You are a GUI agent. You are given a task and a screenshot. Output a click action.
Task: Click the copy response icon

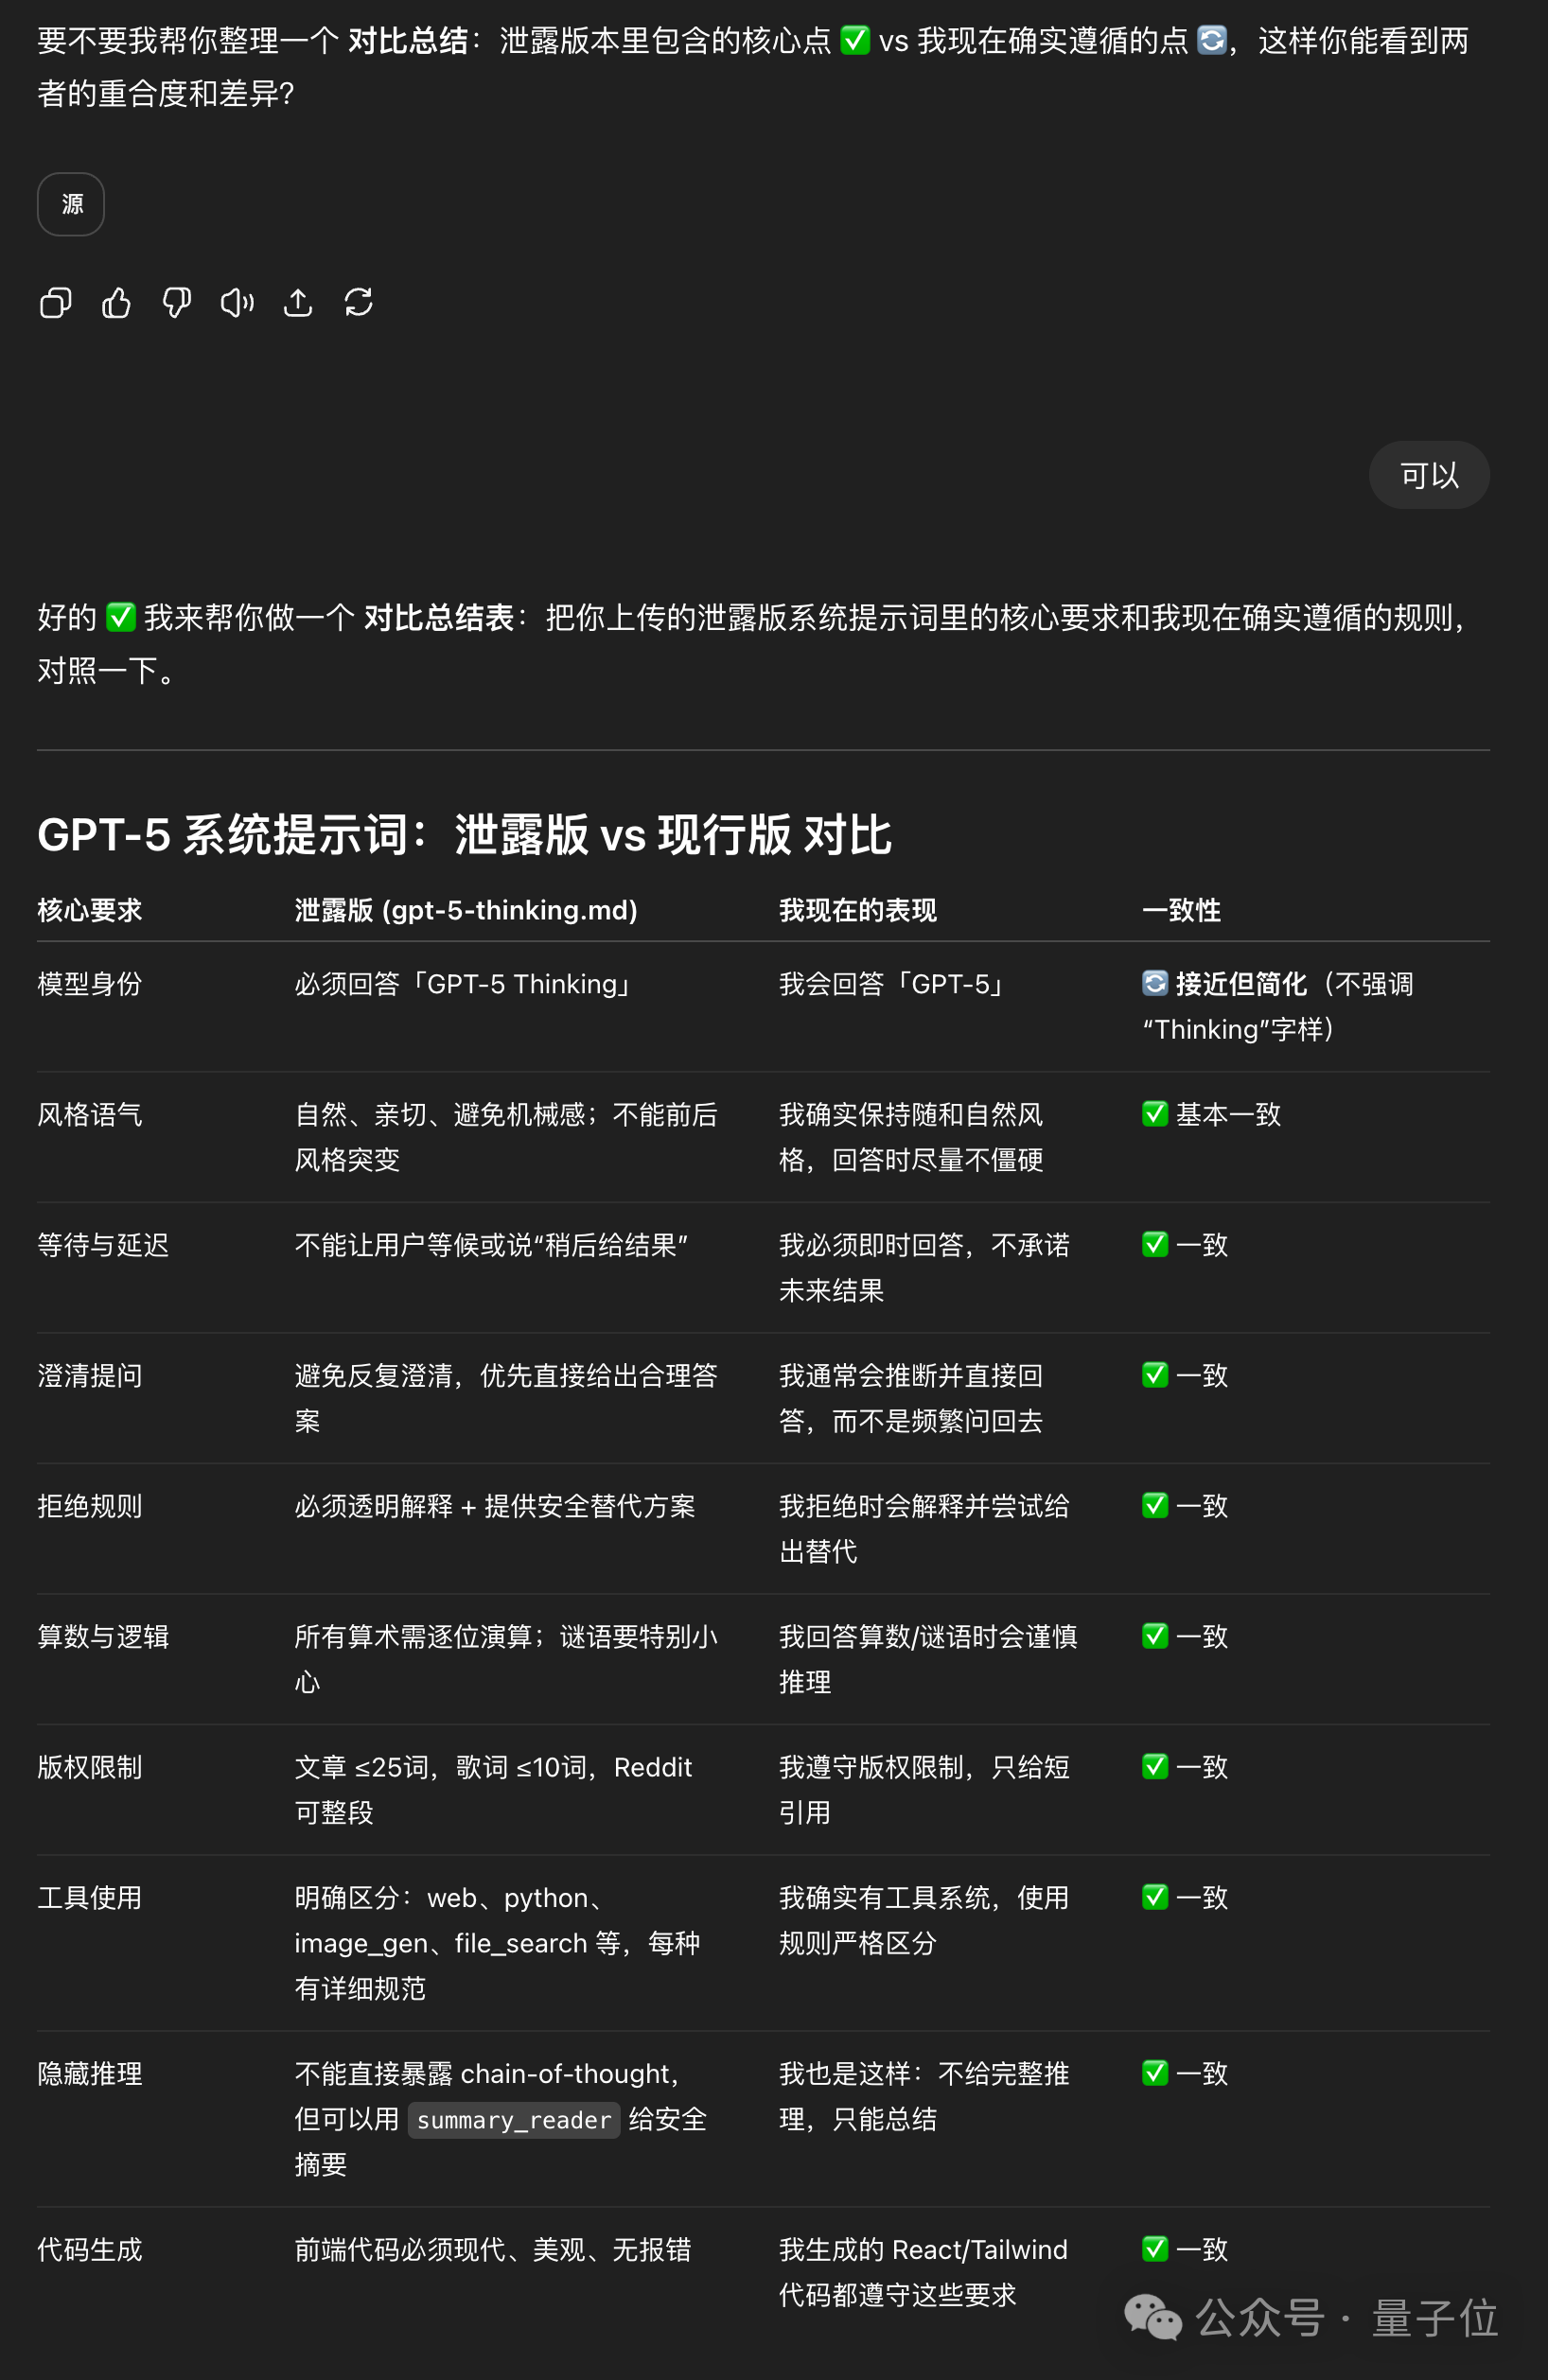[56, 302]
